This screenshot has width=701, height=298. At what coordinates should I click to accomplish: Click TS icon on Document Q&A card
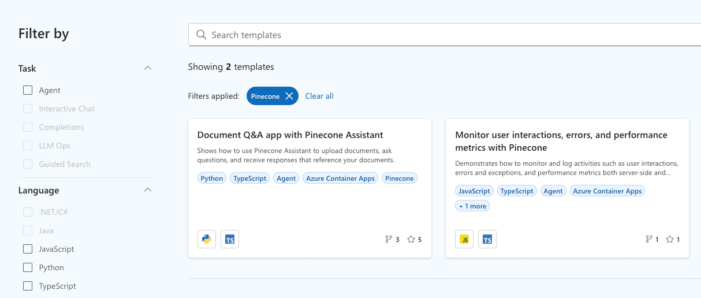(230, 239)
